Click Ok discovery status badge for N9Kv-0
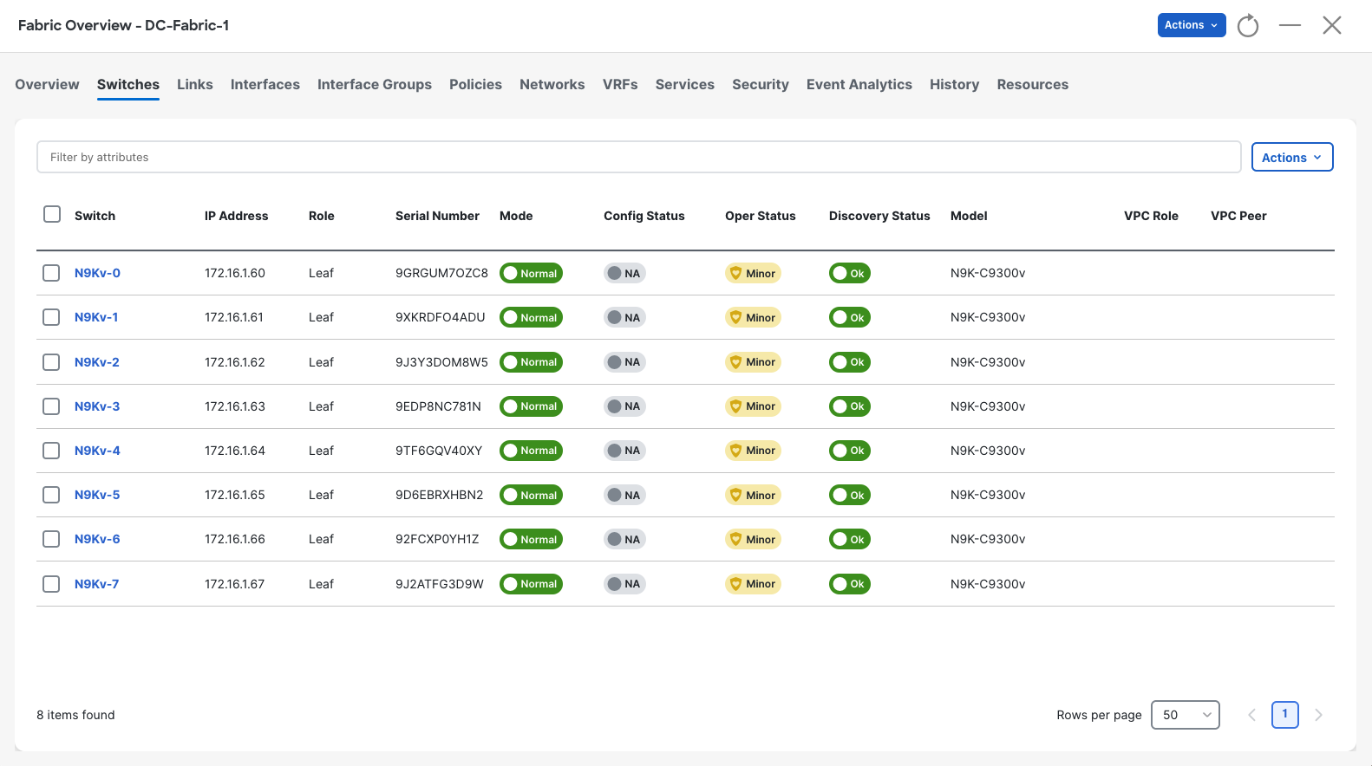The width and height of the screenshot is (1372, 766). click(x=850, y=273)
